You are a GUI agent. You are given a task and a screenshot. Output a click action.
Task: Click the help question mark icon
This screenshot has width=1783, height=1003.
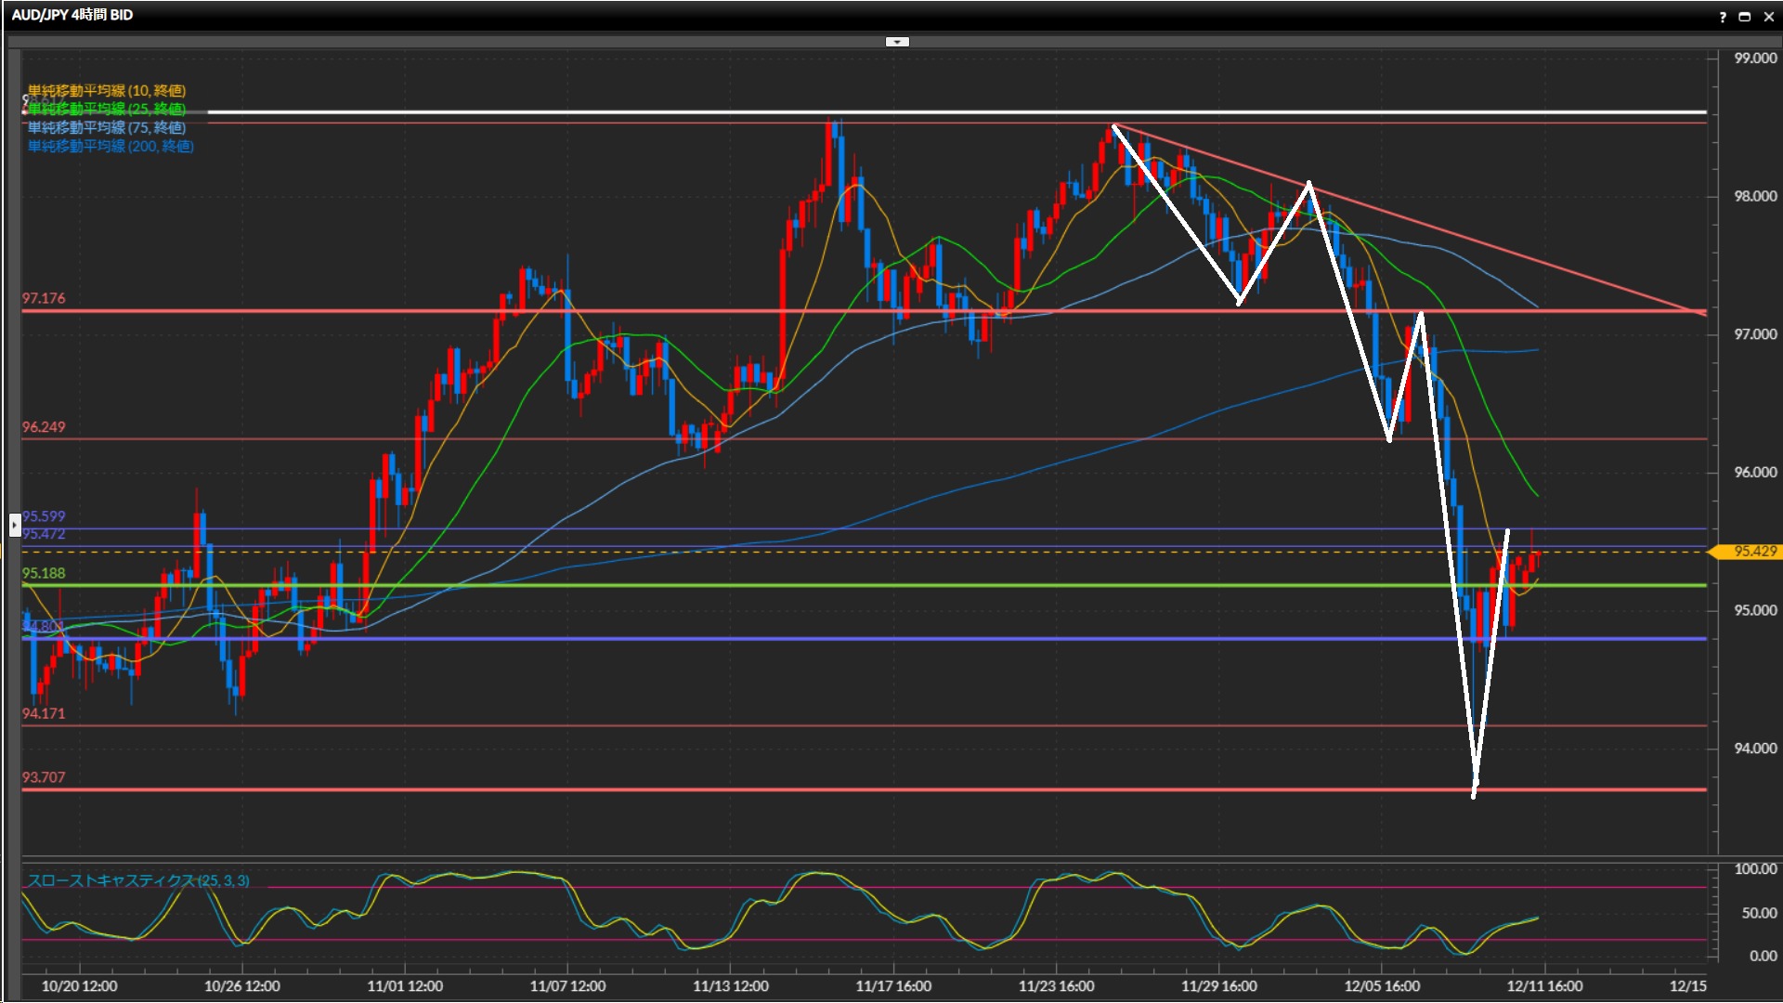click(x=1723, y=17)
